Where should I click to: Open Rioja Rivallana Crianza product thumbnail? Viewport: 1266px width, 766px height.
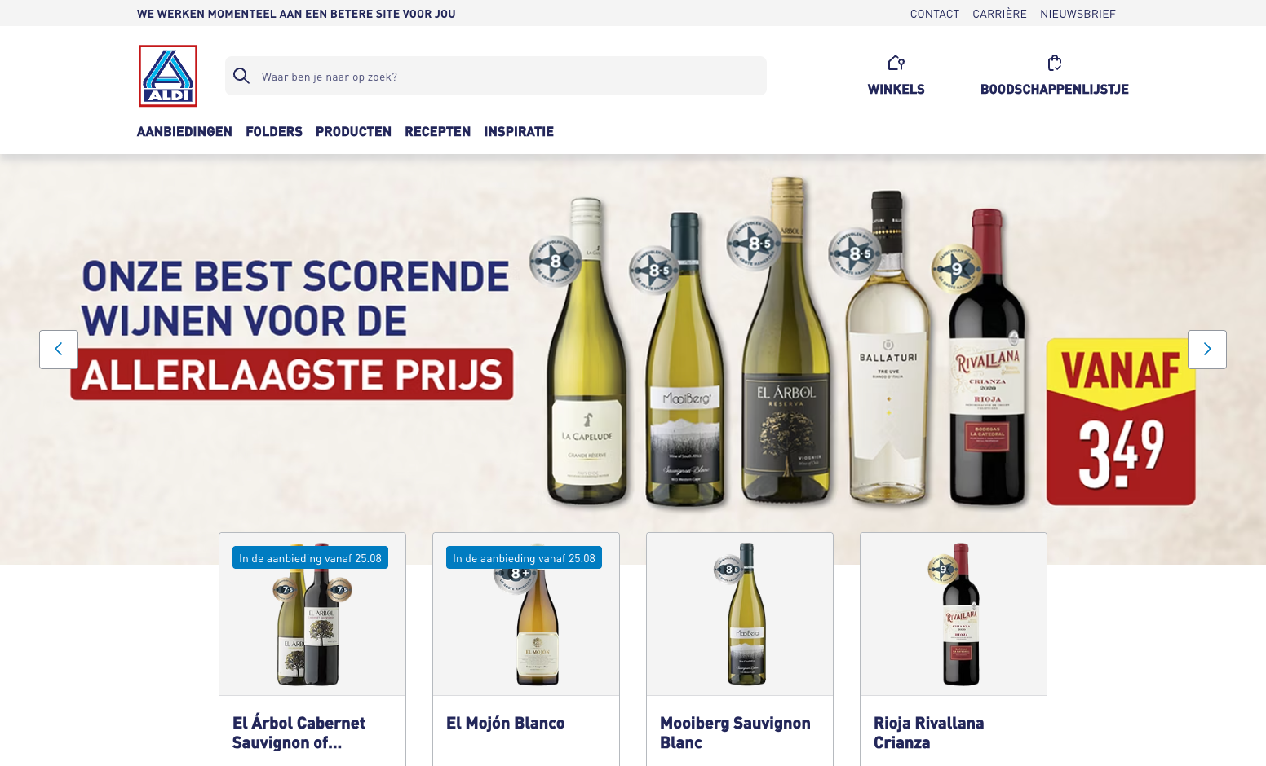point(954,614)
